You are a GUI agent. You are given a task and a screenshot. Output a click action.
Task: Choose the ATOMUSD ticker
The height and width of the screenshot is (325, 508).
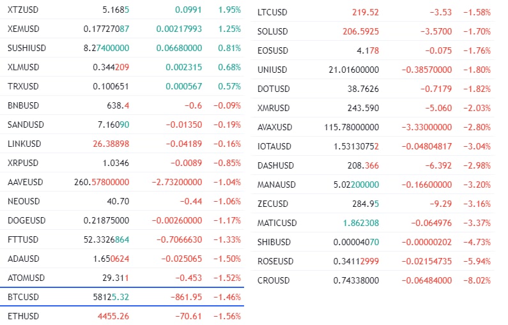tap(26, 278)
